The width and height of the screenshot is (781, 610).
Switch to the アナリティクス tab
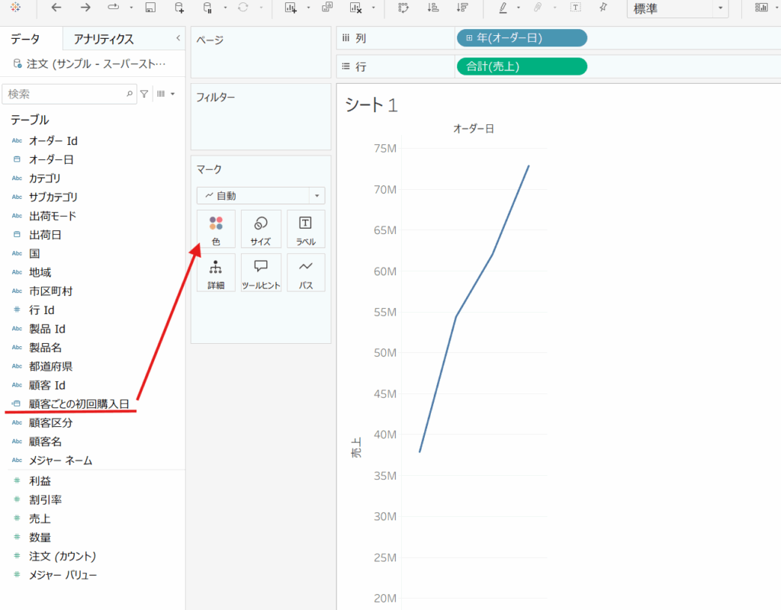[104, 39]
